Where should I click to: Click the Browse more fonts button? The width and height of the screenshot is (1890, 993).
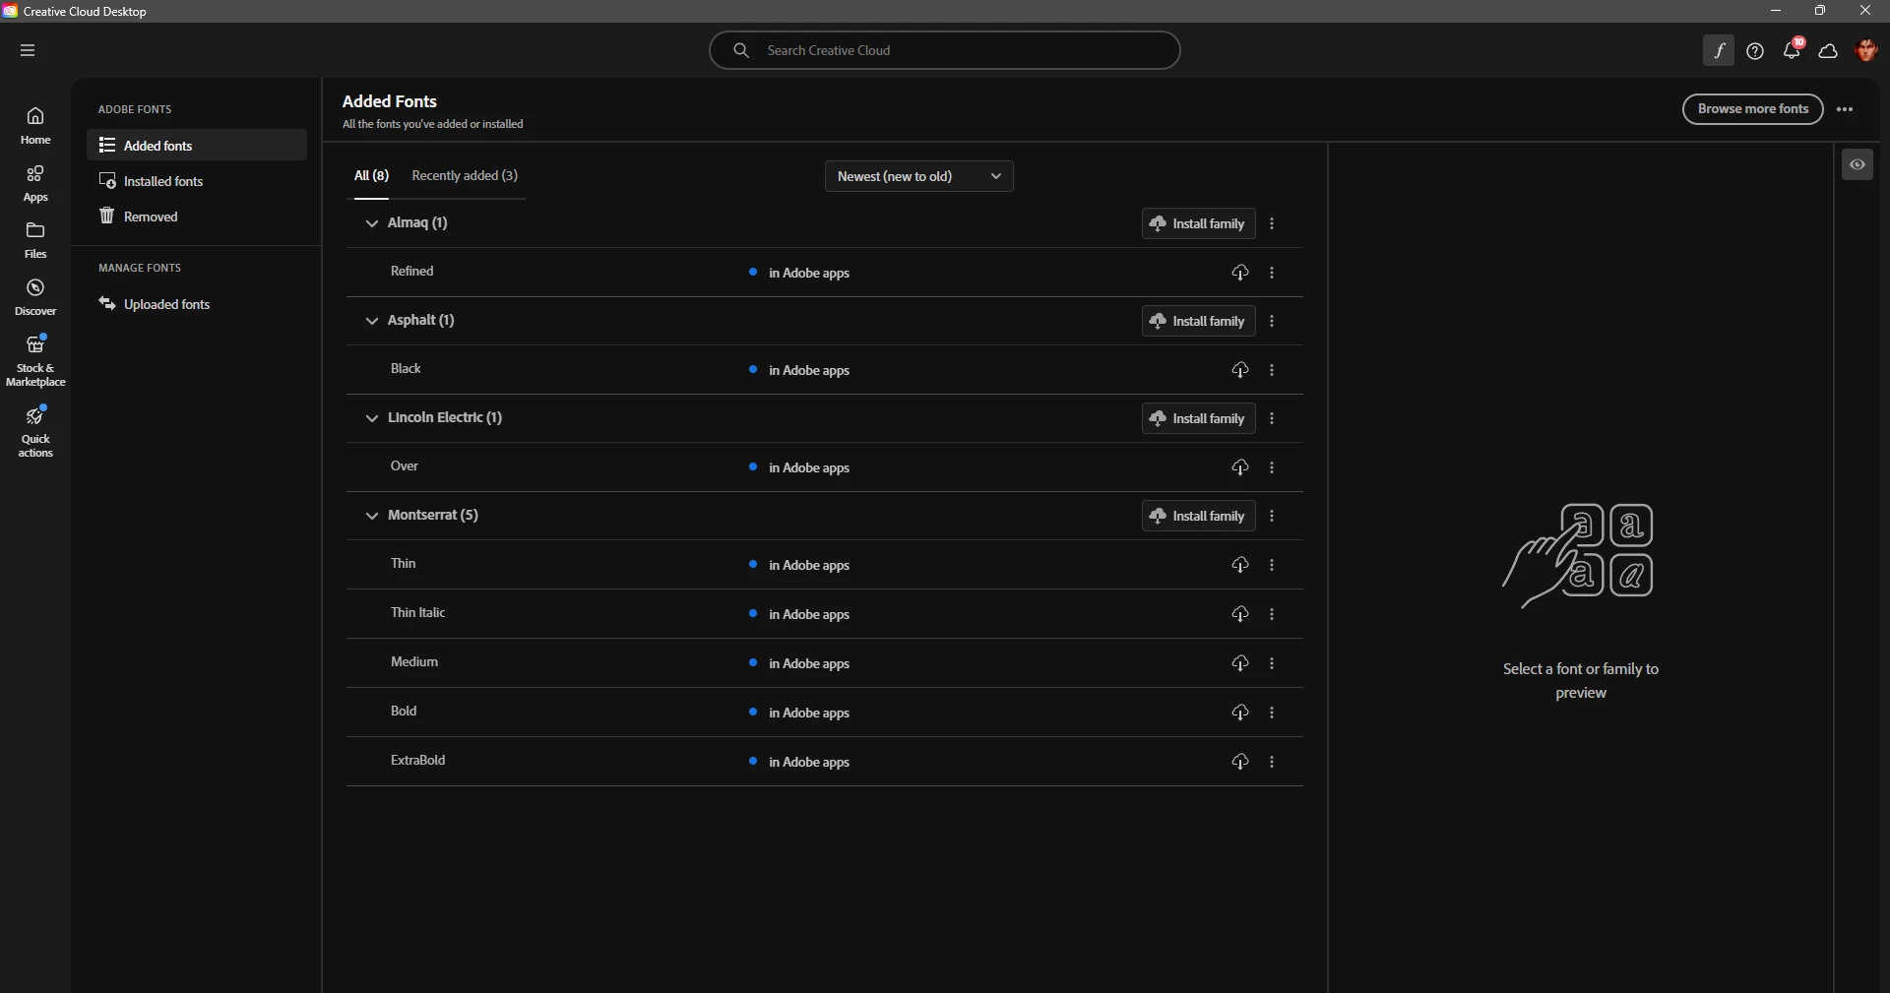(1752, 109)
